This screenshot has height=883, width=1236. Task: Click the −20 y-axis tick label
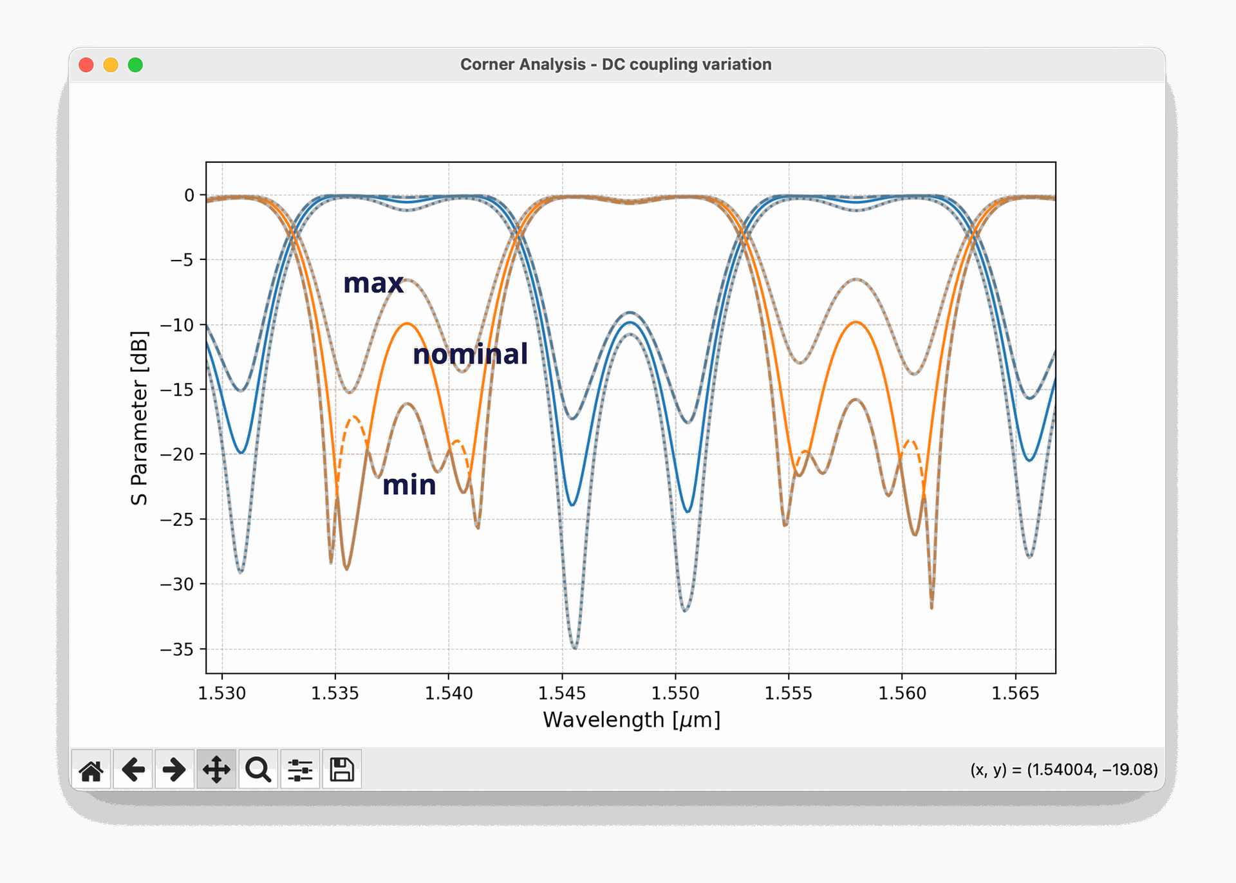(177, 454)
